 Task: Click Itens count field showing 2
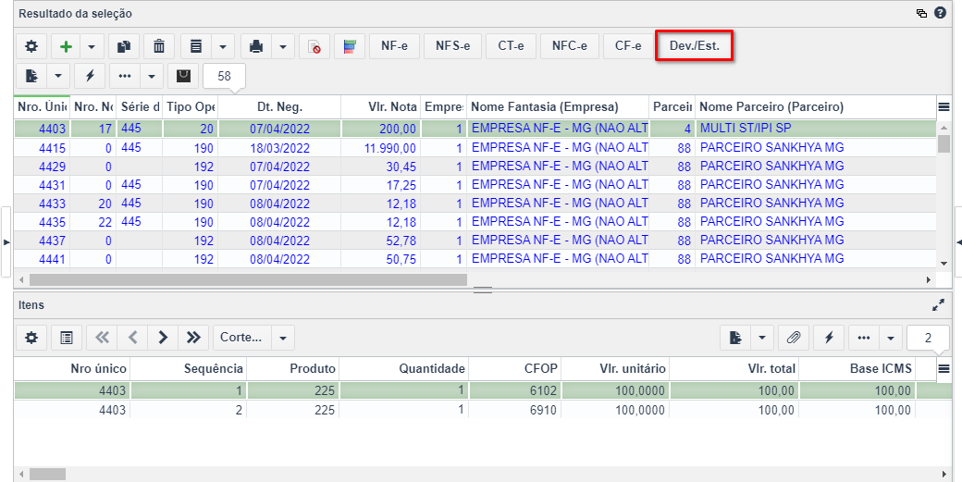[x=929, y=338]
